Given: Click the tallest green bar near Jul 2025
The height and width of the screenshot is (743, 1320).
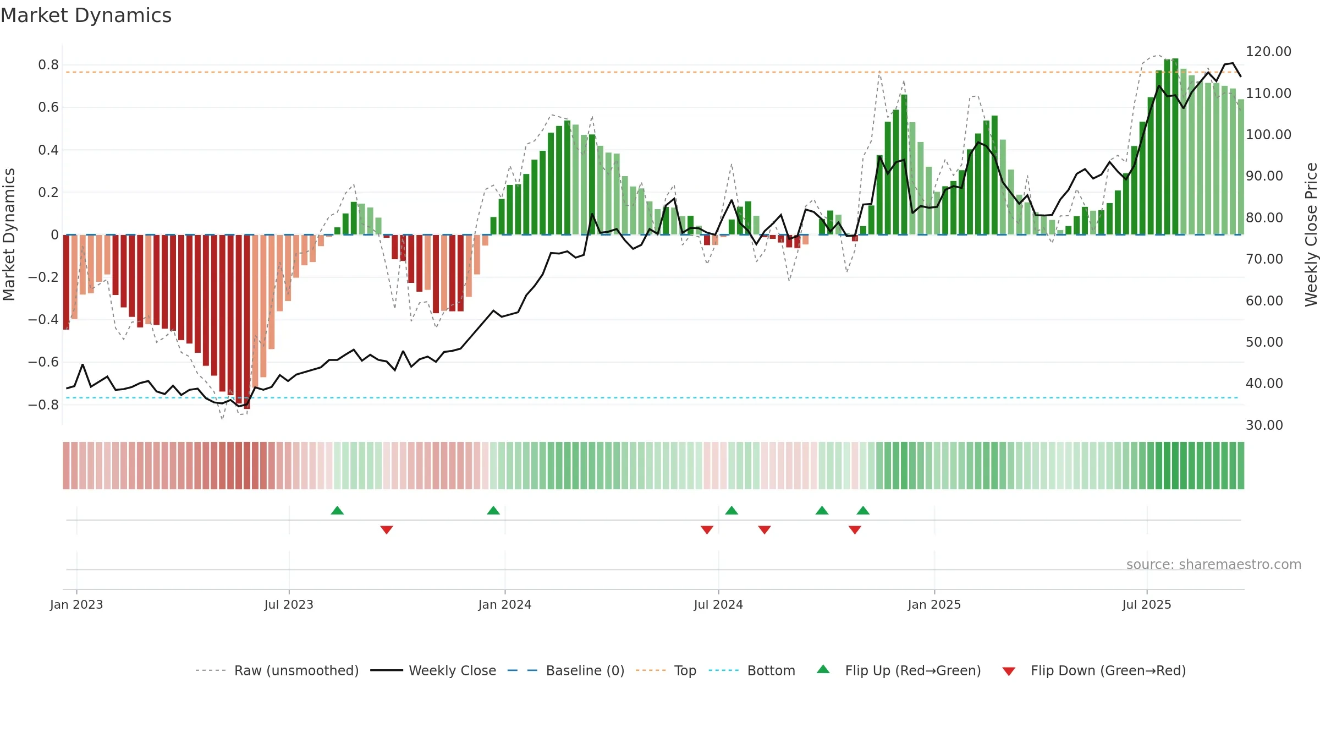Looking at the screenshot, I should tap(1175, 146).
